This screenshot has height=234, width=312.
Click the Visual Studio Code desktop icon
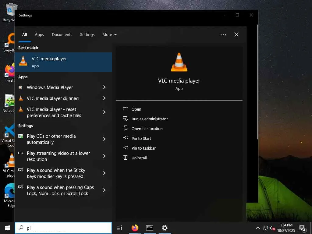click(8, 135)
